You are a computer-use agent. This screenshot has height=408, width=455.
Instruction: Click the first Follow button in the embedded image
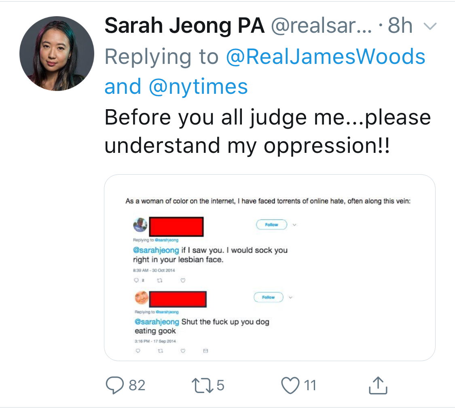pos(272,224)
